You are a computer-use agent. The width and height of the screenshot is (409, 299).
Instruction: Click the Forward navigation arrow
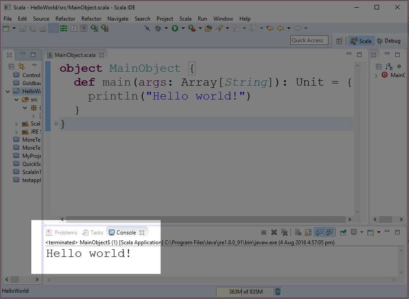[x=298, y=28]
